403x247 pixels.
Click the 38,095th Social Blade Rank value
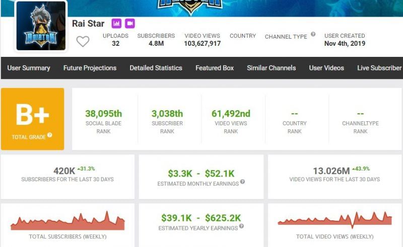[103, 114]
